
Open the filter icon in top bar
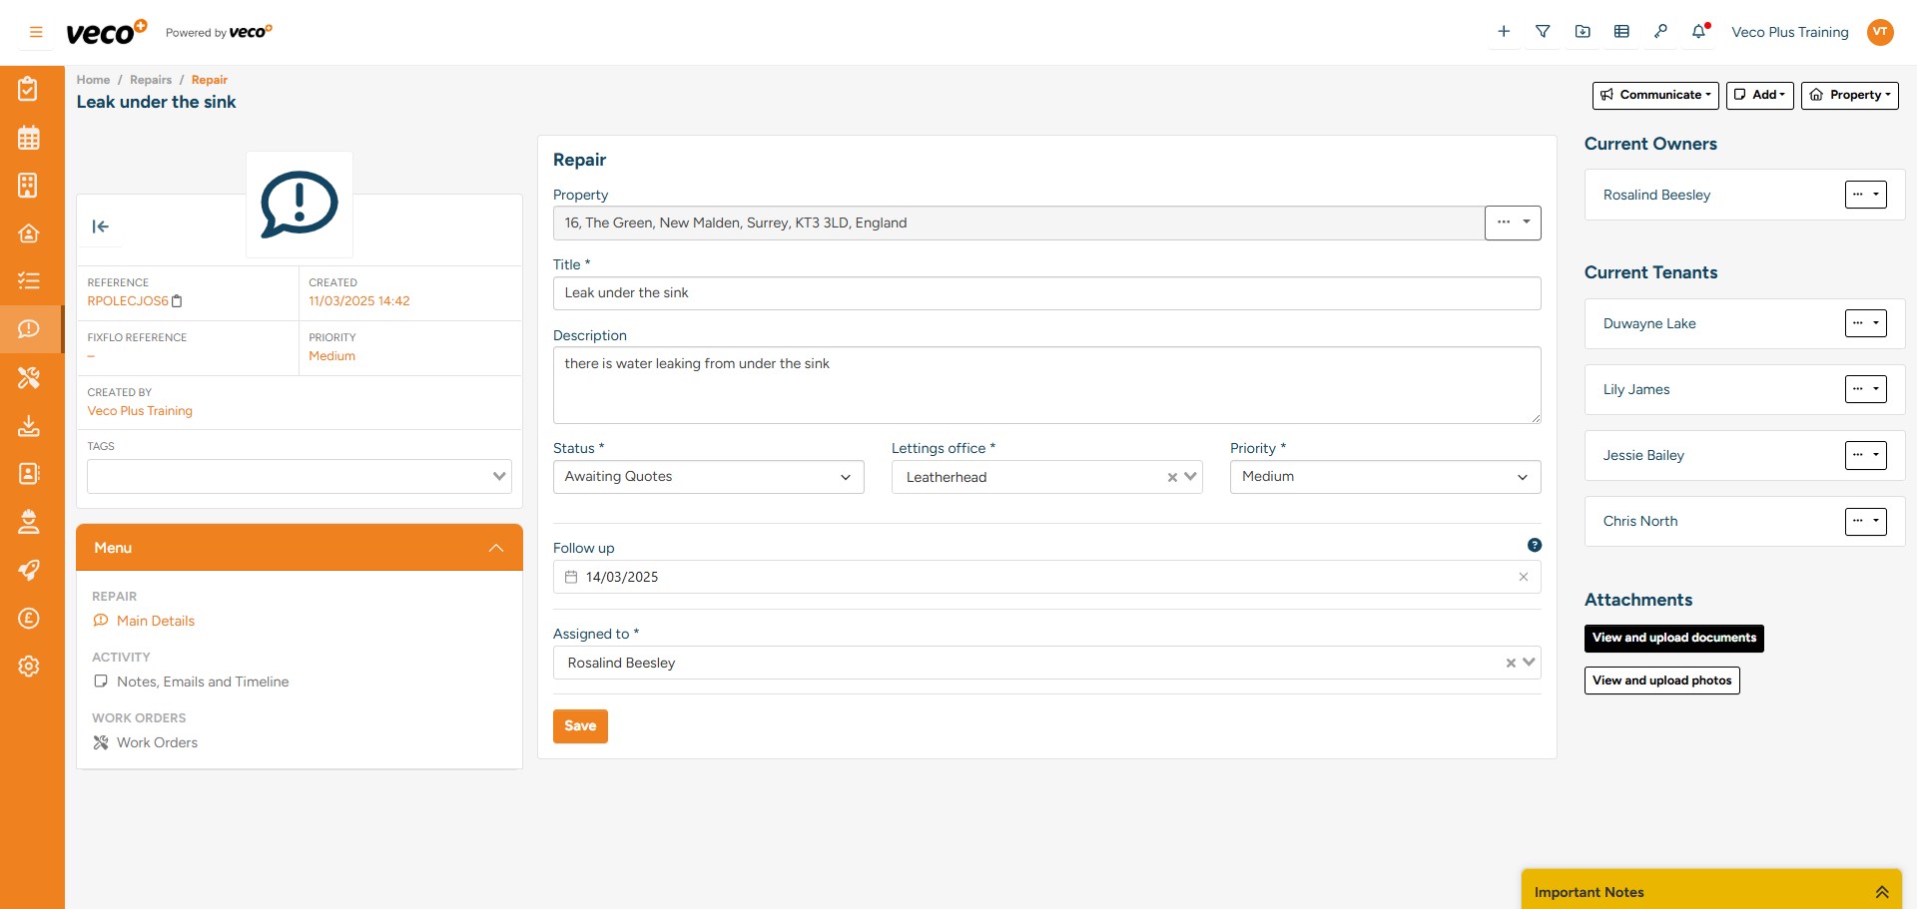tap(1543, 32)
